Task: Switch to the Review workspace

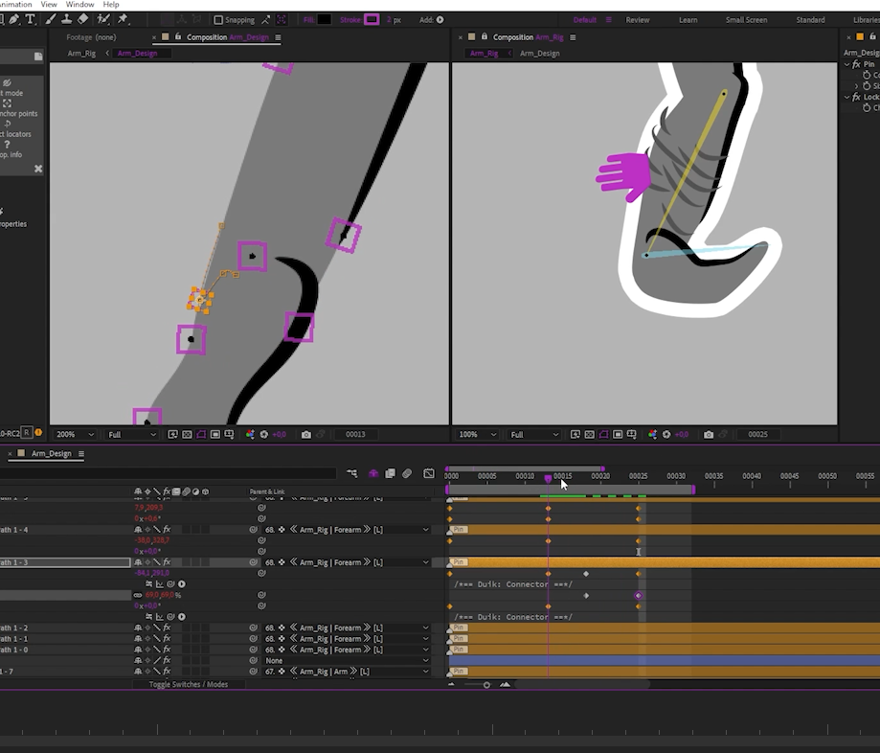Action: [x=637, y=19]
